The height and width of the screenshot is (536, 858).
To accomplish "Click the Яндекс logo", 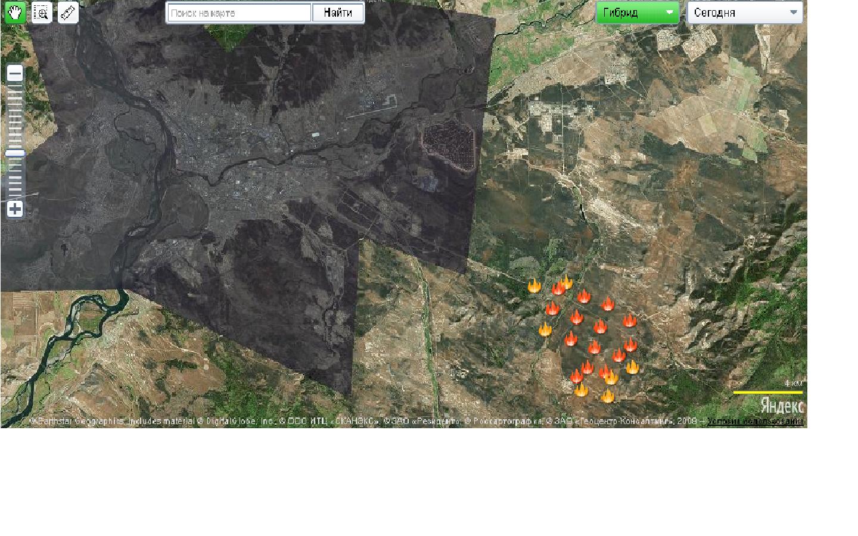I will (x=782, y=406).
